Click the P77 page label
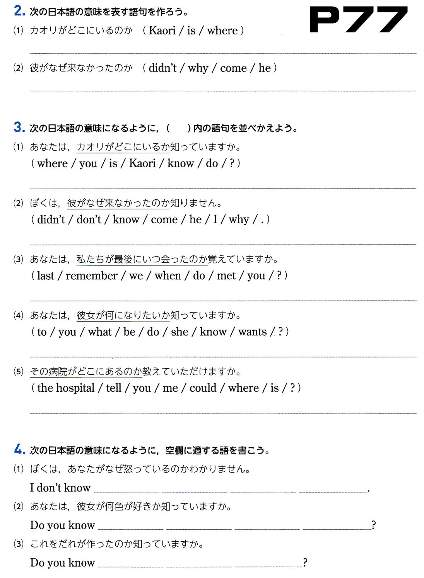The width and height of the screenshot is (424, 578). pyautogui.click(x=358, y=20)
